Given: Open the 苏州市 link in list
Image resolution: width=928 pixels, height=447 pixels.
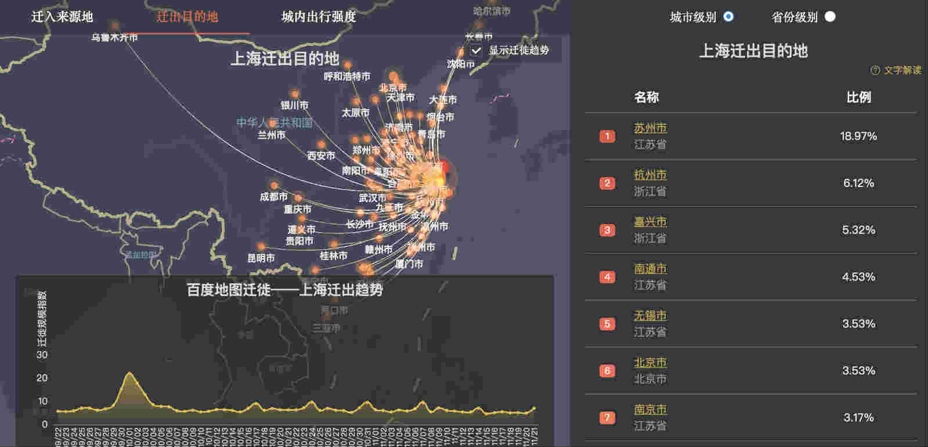Looking at the screenshot, I should point(650,128).
